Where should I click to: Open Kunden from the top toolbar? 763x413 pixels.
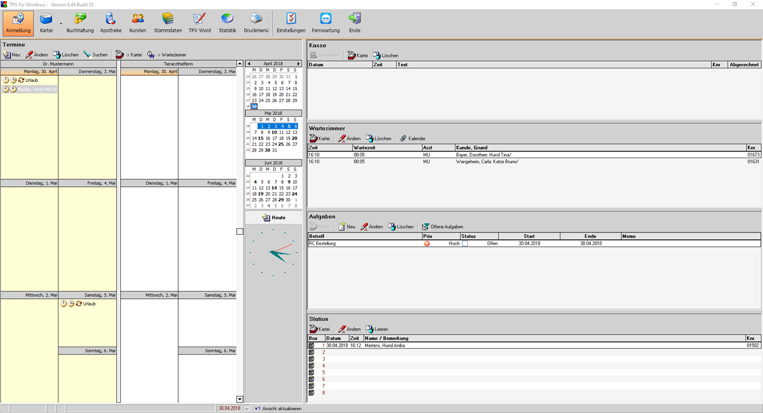[137, 23]
